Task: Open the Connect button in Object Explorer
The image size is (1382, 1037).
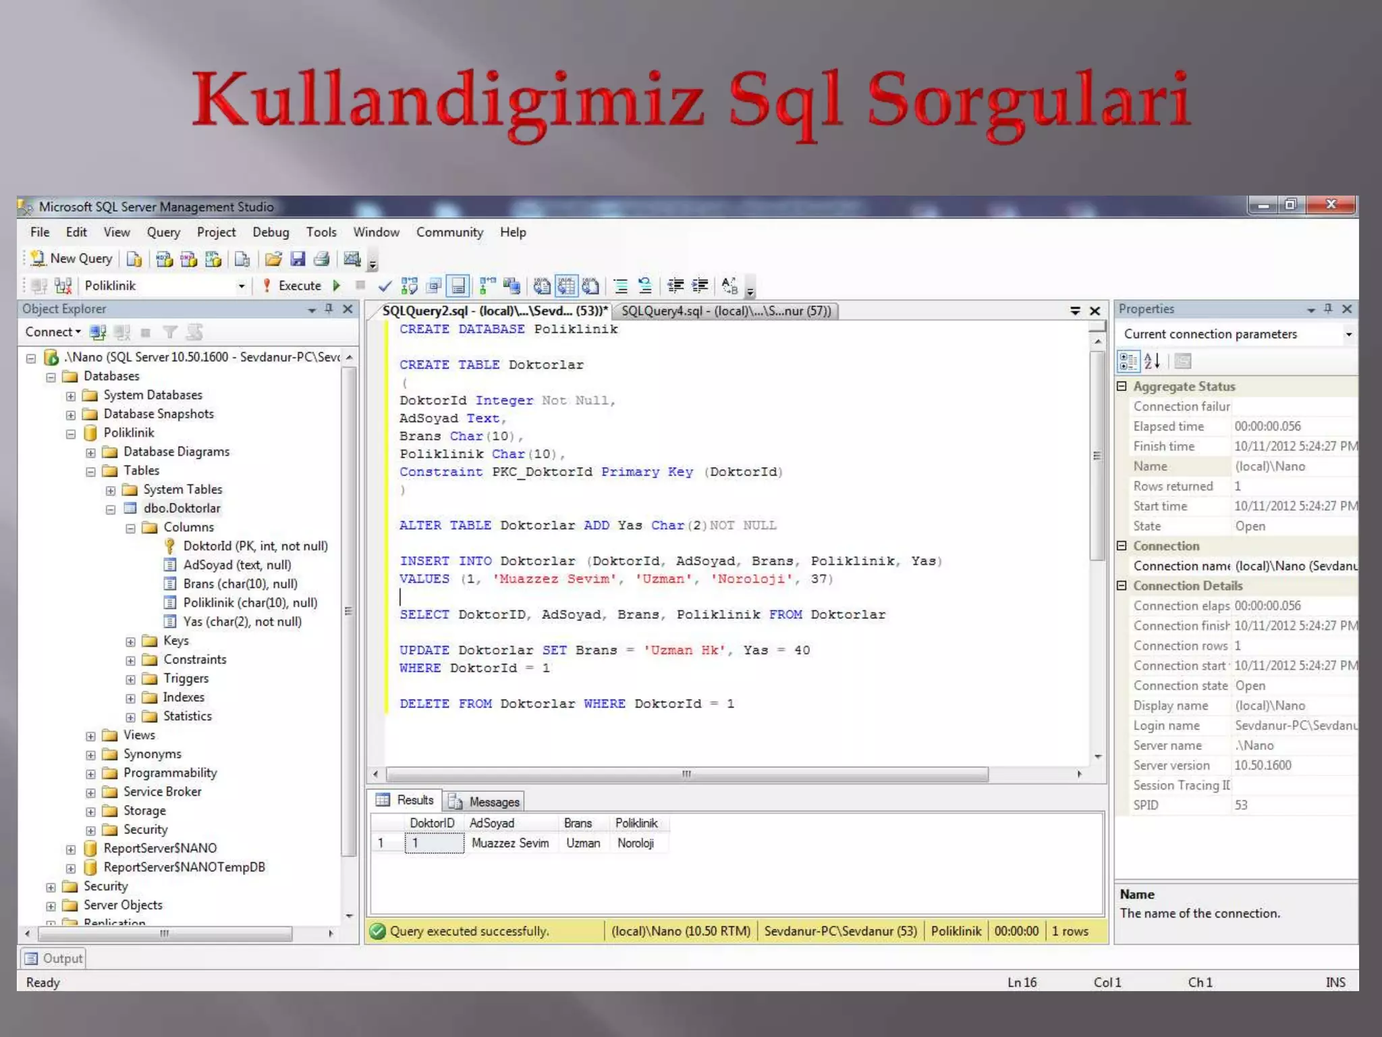Action: point(53,332)
